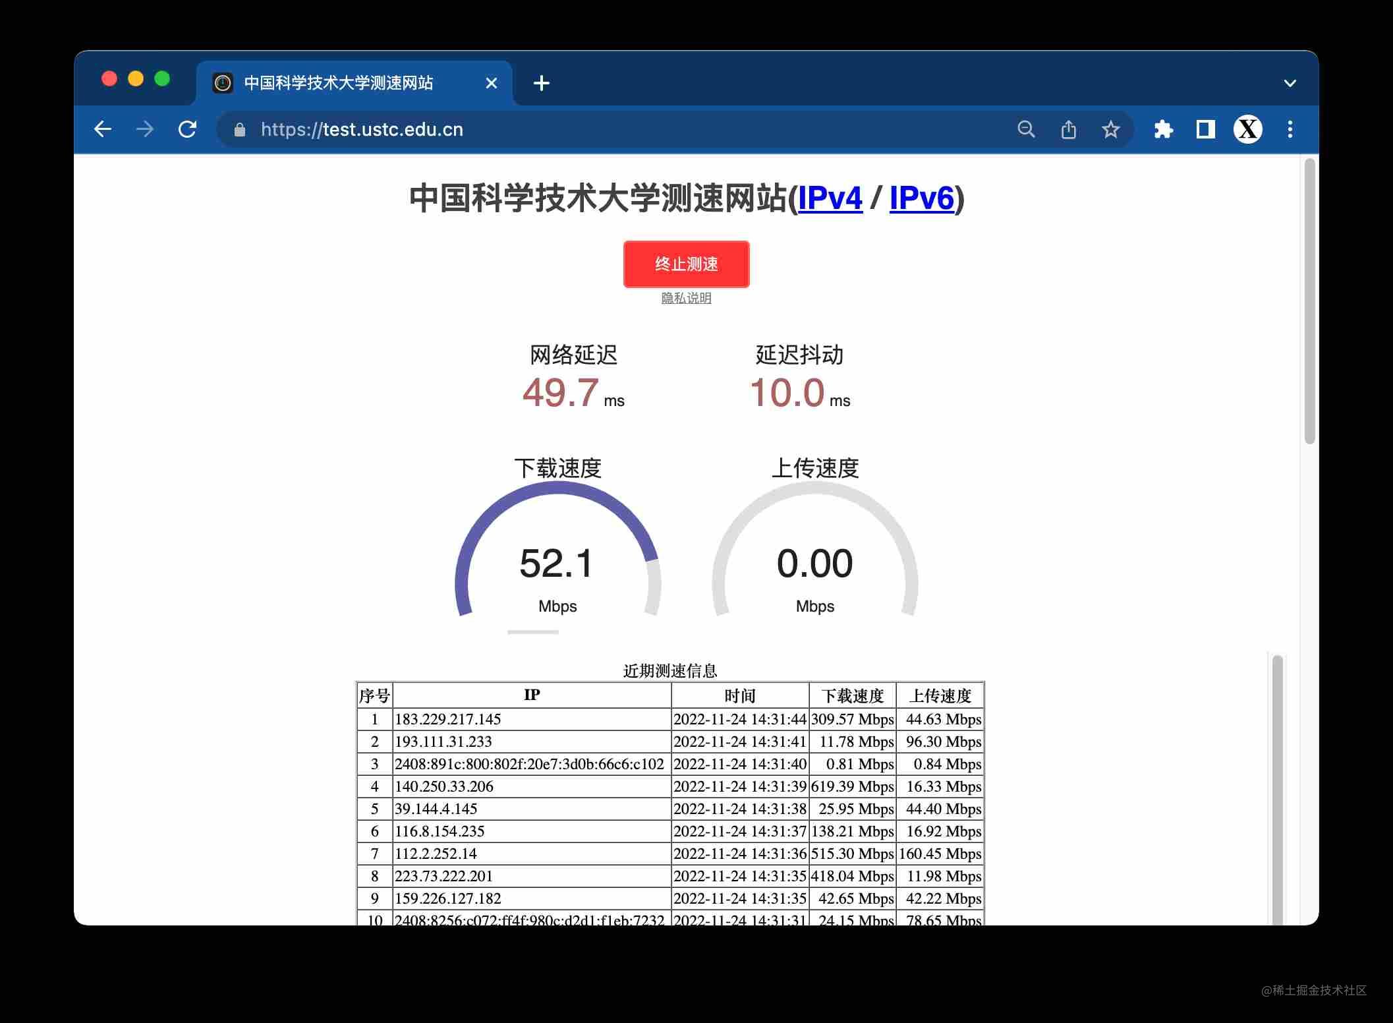Click the 终止测速 button
This screenshot has width=1393, height=1023.
(x=686, y=264)
